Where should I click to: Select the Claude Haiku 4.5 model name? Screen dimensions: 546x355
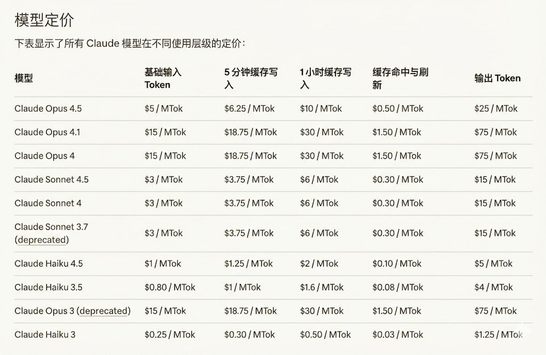pyautogui.click(x=49, y=263)
